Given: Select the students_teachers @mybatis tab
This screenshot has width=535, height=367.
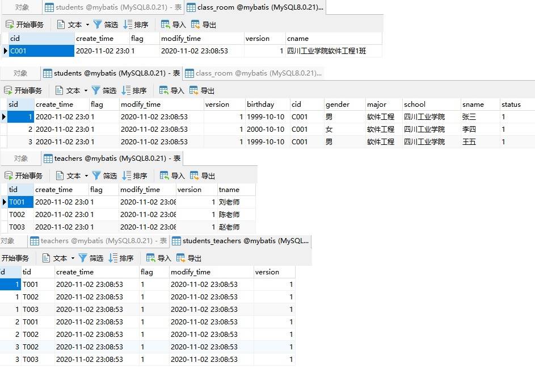Looking at the screenshot, I should [241, 241].
